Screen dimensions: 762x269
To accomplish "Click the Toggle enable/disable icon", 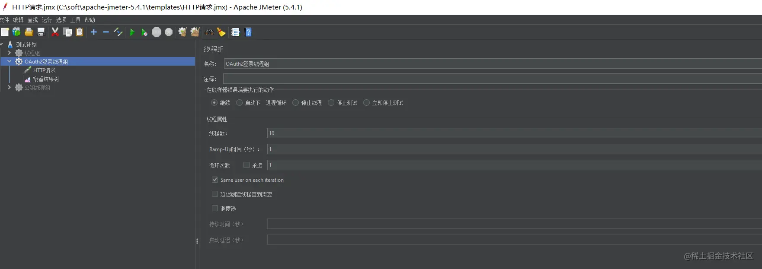I will tap(118, 32).
